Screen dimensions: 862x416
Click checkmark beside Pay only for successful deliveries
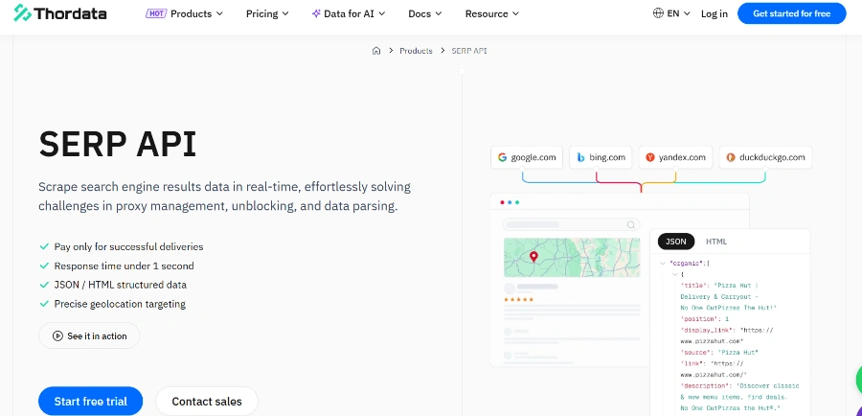[44, 247]
